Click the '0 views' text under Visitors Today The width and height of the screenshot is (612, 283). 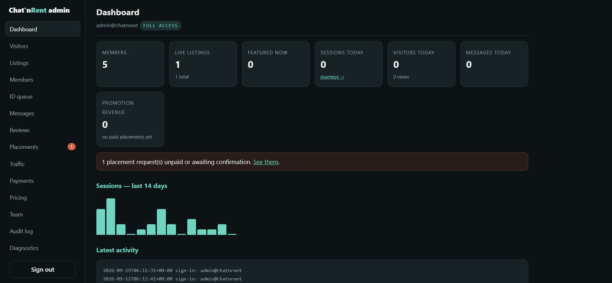point(401,77)
